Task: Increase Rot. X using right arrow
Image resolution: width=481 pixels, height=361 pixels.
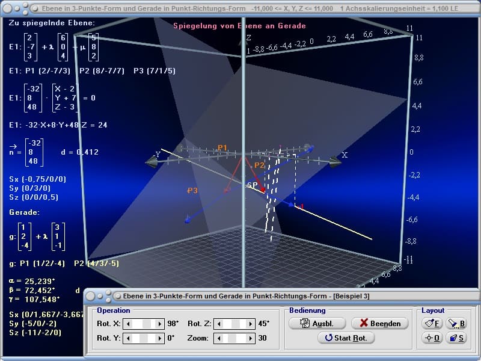Action: [x=159, y=324]
